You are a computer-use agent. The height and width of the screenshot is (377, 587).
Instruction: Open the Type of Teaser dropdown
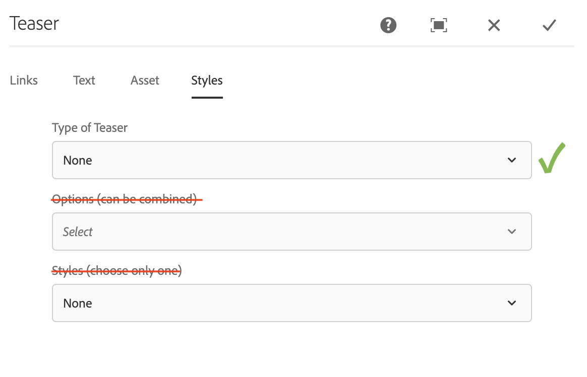click(291, 160)
